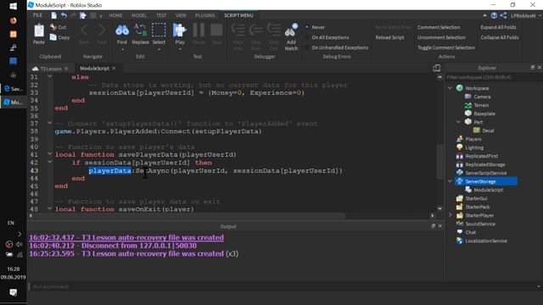Viewport: 543px width, 305px height.
Task: Click the Undo arrow in quick access
Action: click(64, 15)
